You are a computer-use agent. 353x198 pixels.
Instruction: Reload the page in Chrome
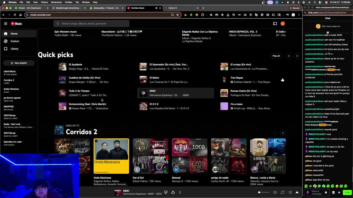(x=15, y=15)
